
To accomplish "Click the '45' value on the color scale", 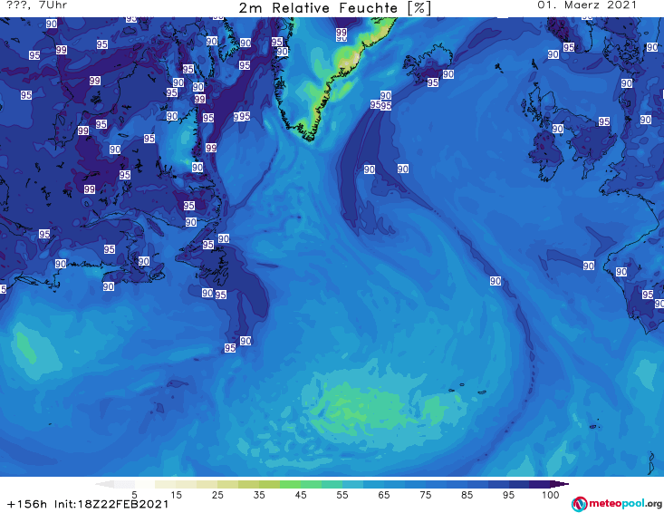I will (x=301, y=495).
